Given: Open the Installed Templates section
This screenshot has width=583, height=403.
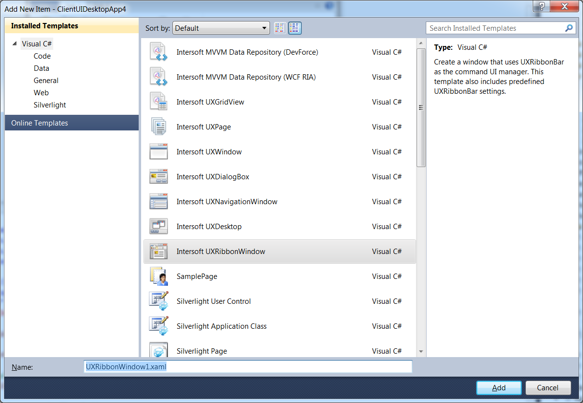Looking at the screenshot, I should tap(71, 26).
